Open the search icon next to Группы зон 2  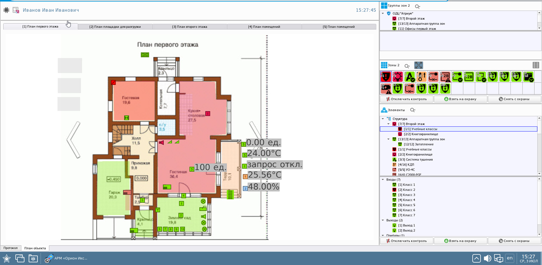click(417, 6)
